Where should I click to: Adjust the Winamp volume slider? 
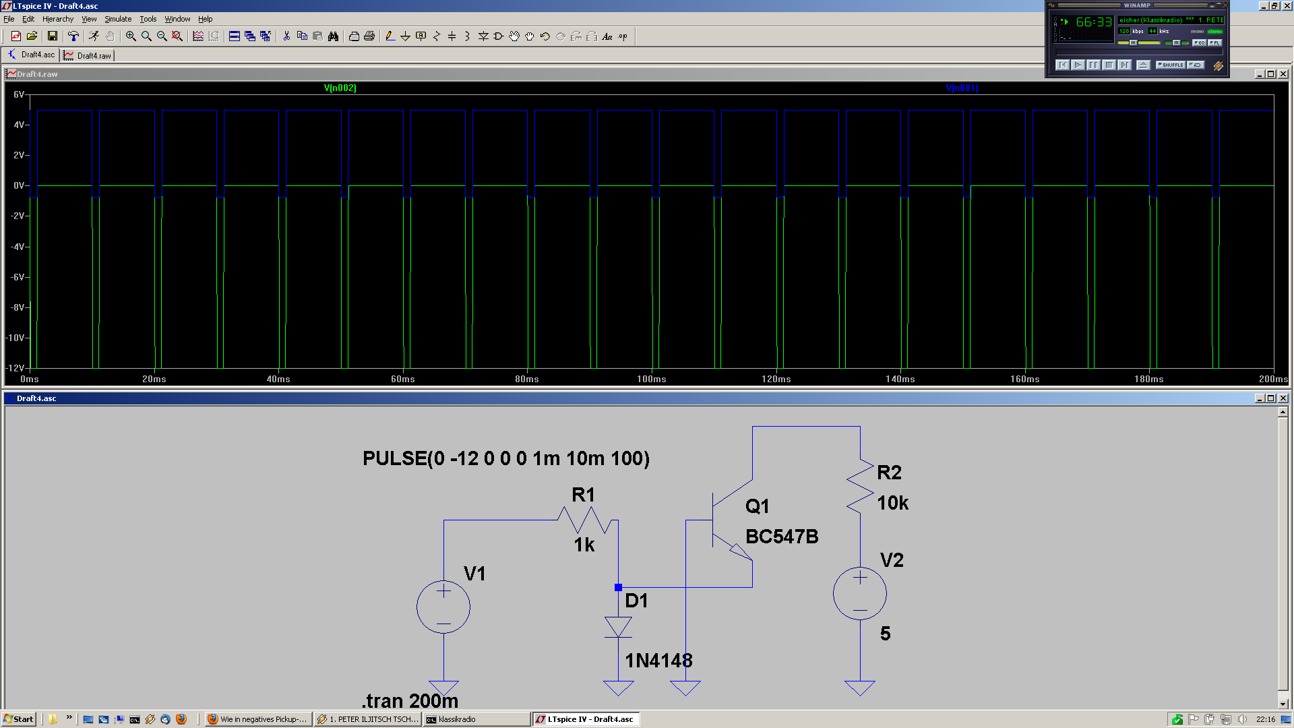(1139, 42)
